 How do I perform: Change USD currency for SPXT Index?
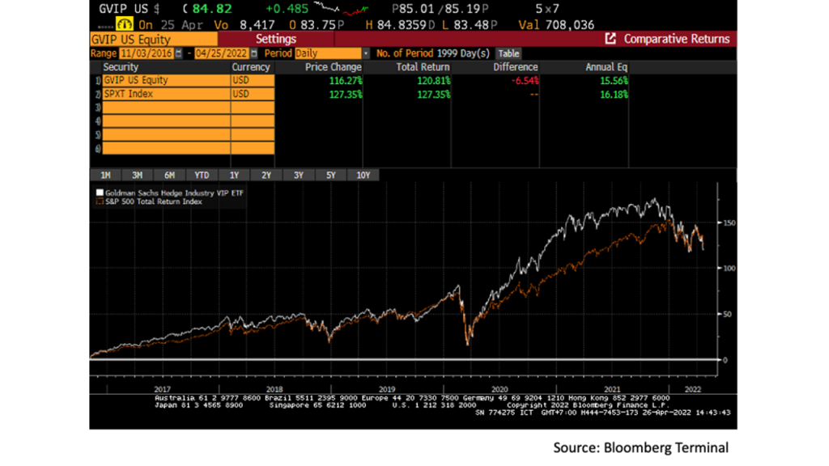coord(253,94)
